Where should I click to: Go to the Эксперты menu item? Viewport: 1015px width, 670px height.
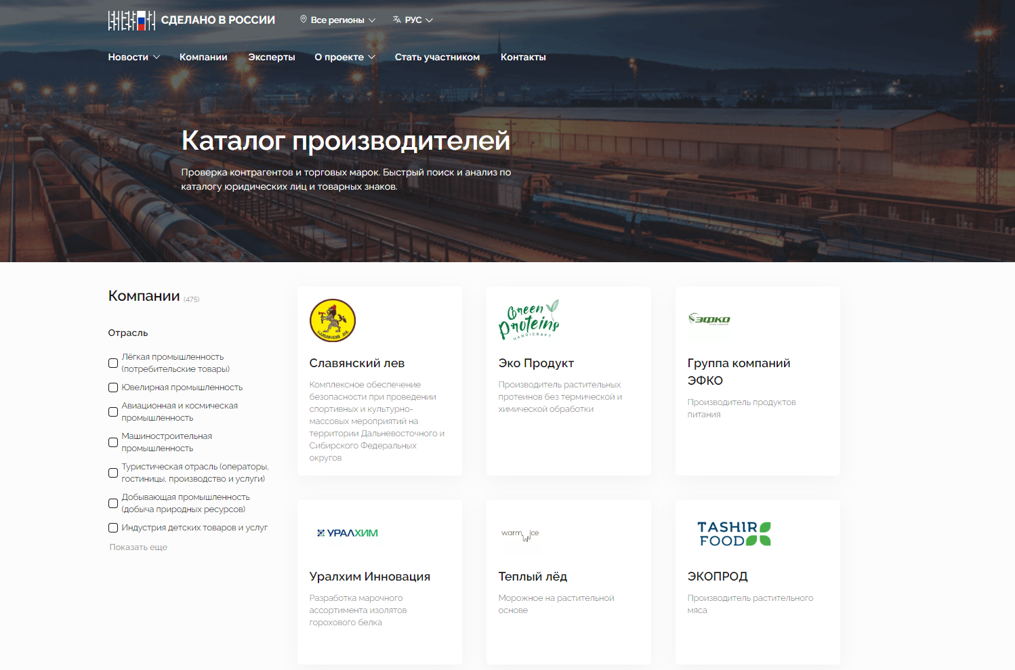(272, 57)
